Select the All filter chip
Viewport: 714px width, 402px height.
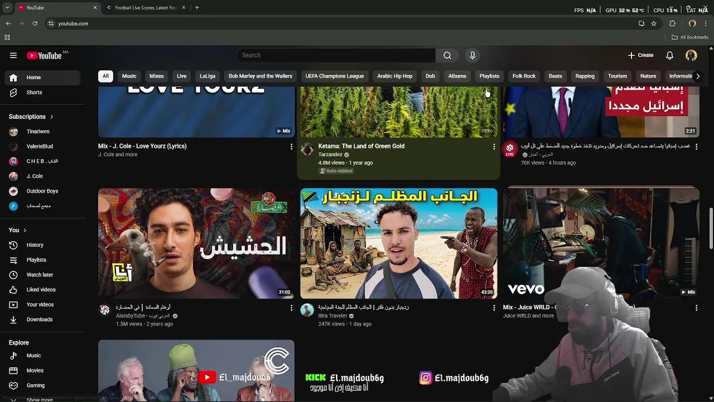(x=105, y=76)
